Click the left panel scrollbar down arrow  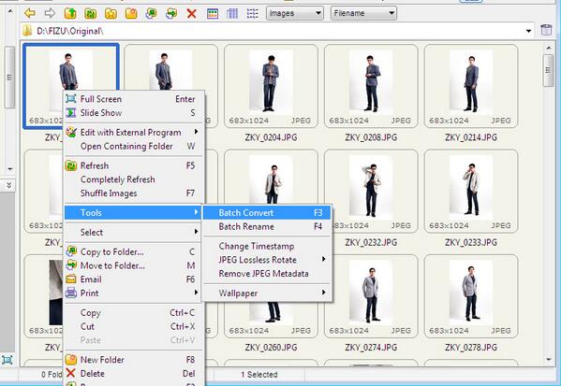10,168
